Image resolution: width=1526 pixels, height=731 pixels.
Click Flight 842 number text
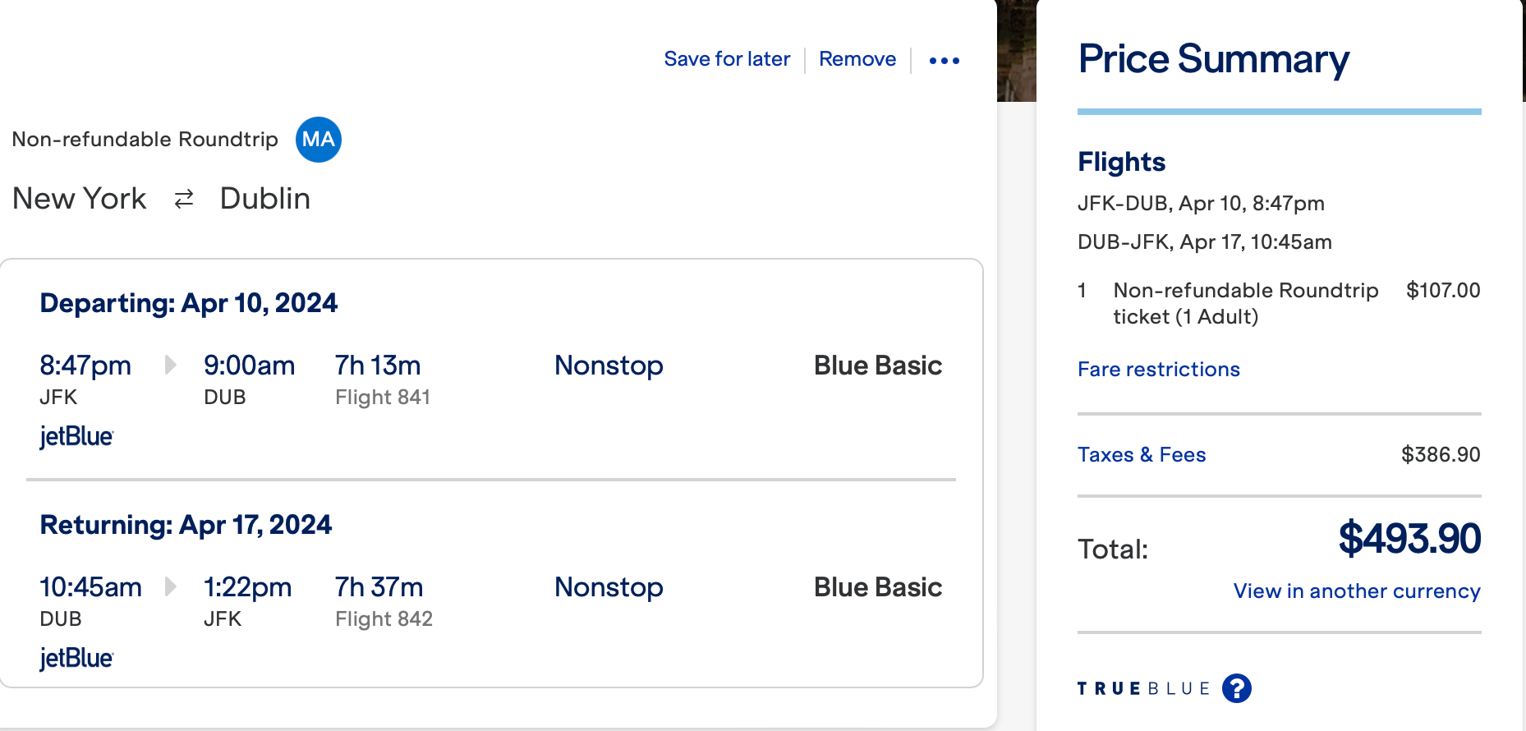(x=384, y=619)
